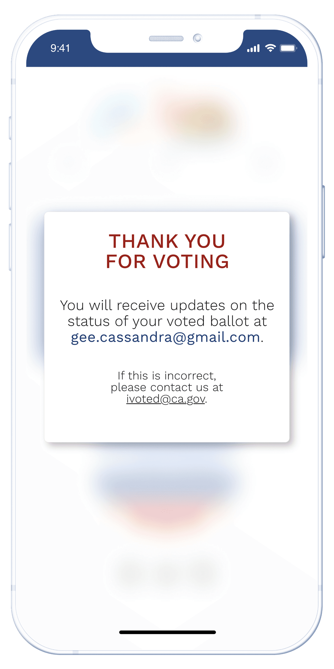Tap the Wi-Fi status icon
The width and height of the screenshot is (334, 669).
pos(270,48)
